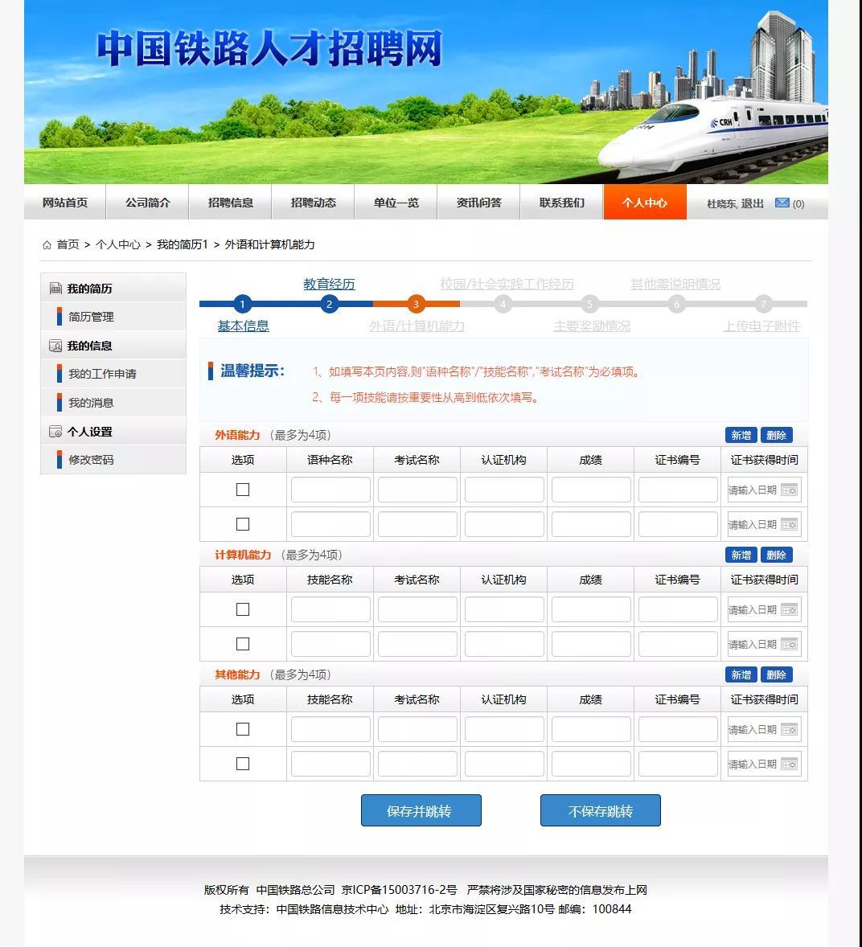The image size is (862, 947).
Task: Click 成绩 field in first other ability row
Action: pos(591,730)
